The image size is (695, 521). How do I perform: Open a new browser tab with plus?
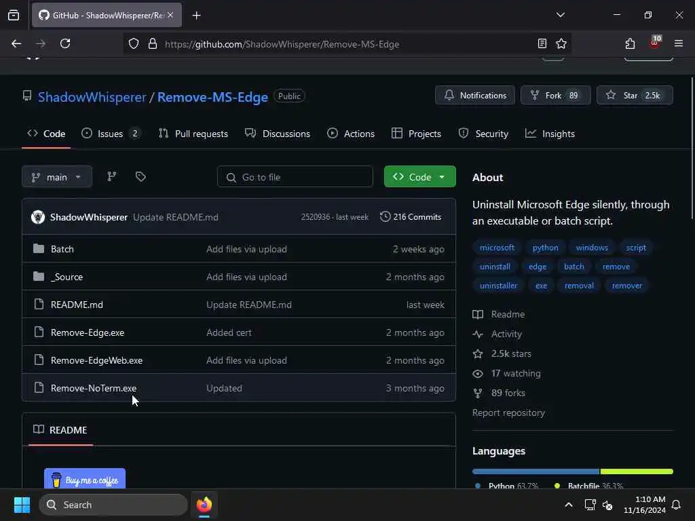(196, 16)
